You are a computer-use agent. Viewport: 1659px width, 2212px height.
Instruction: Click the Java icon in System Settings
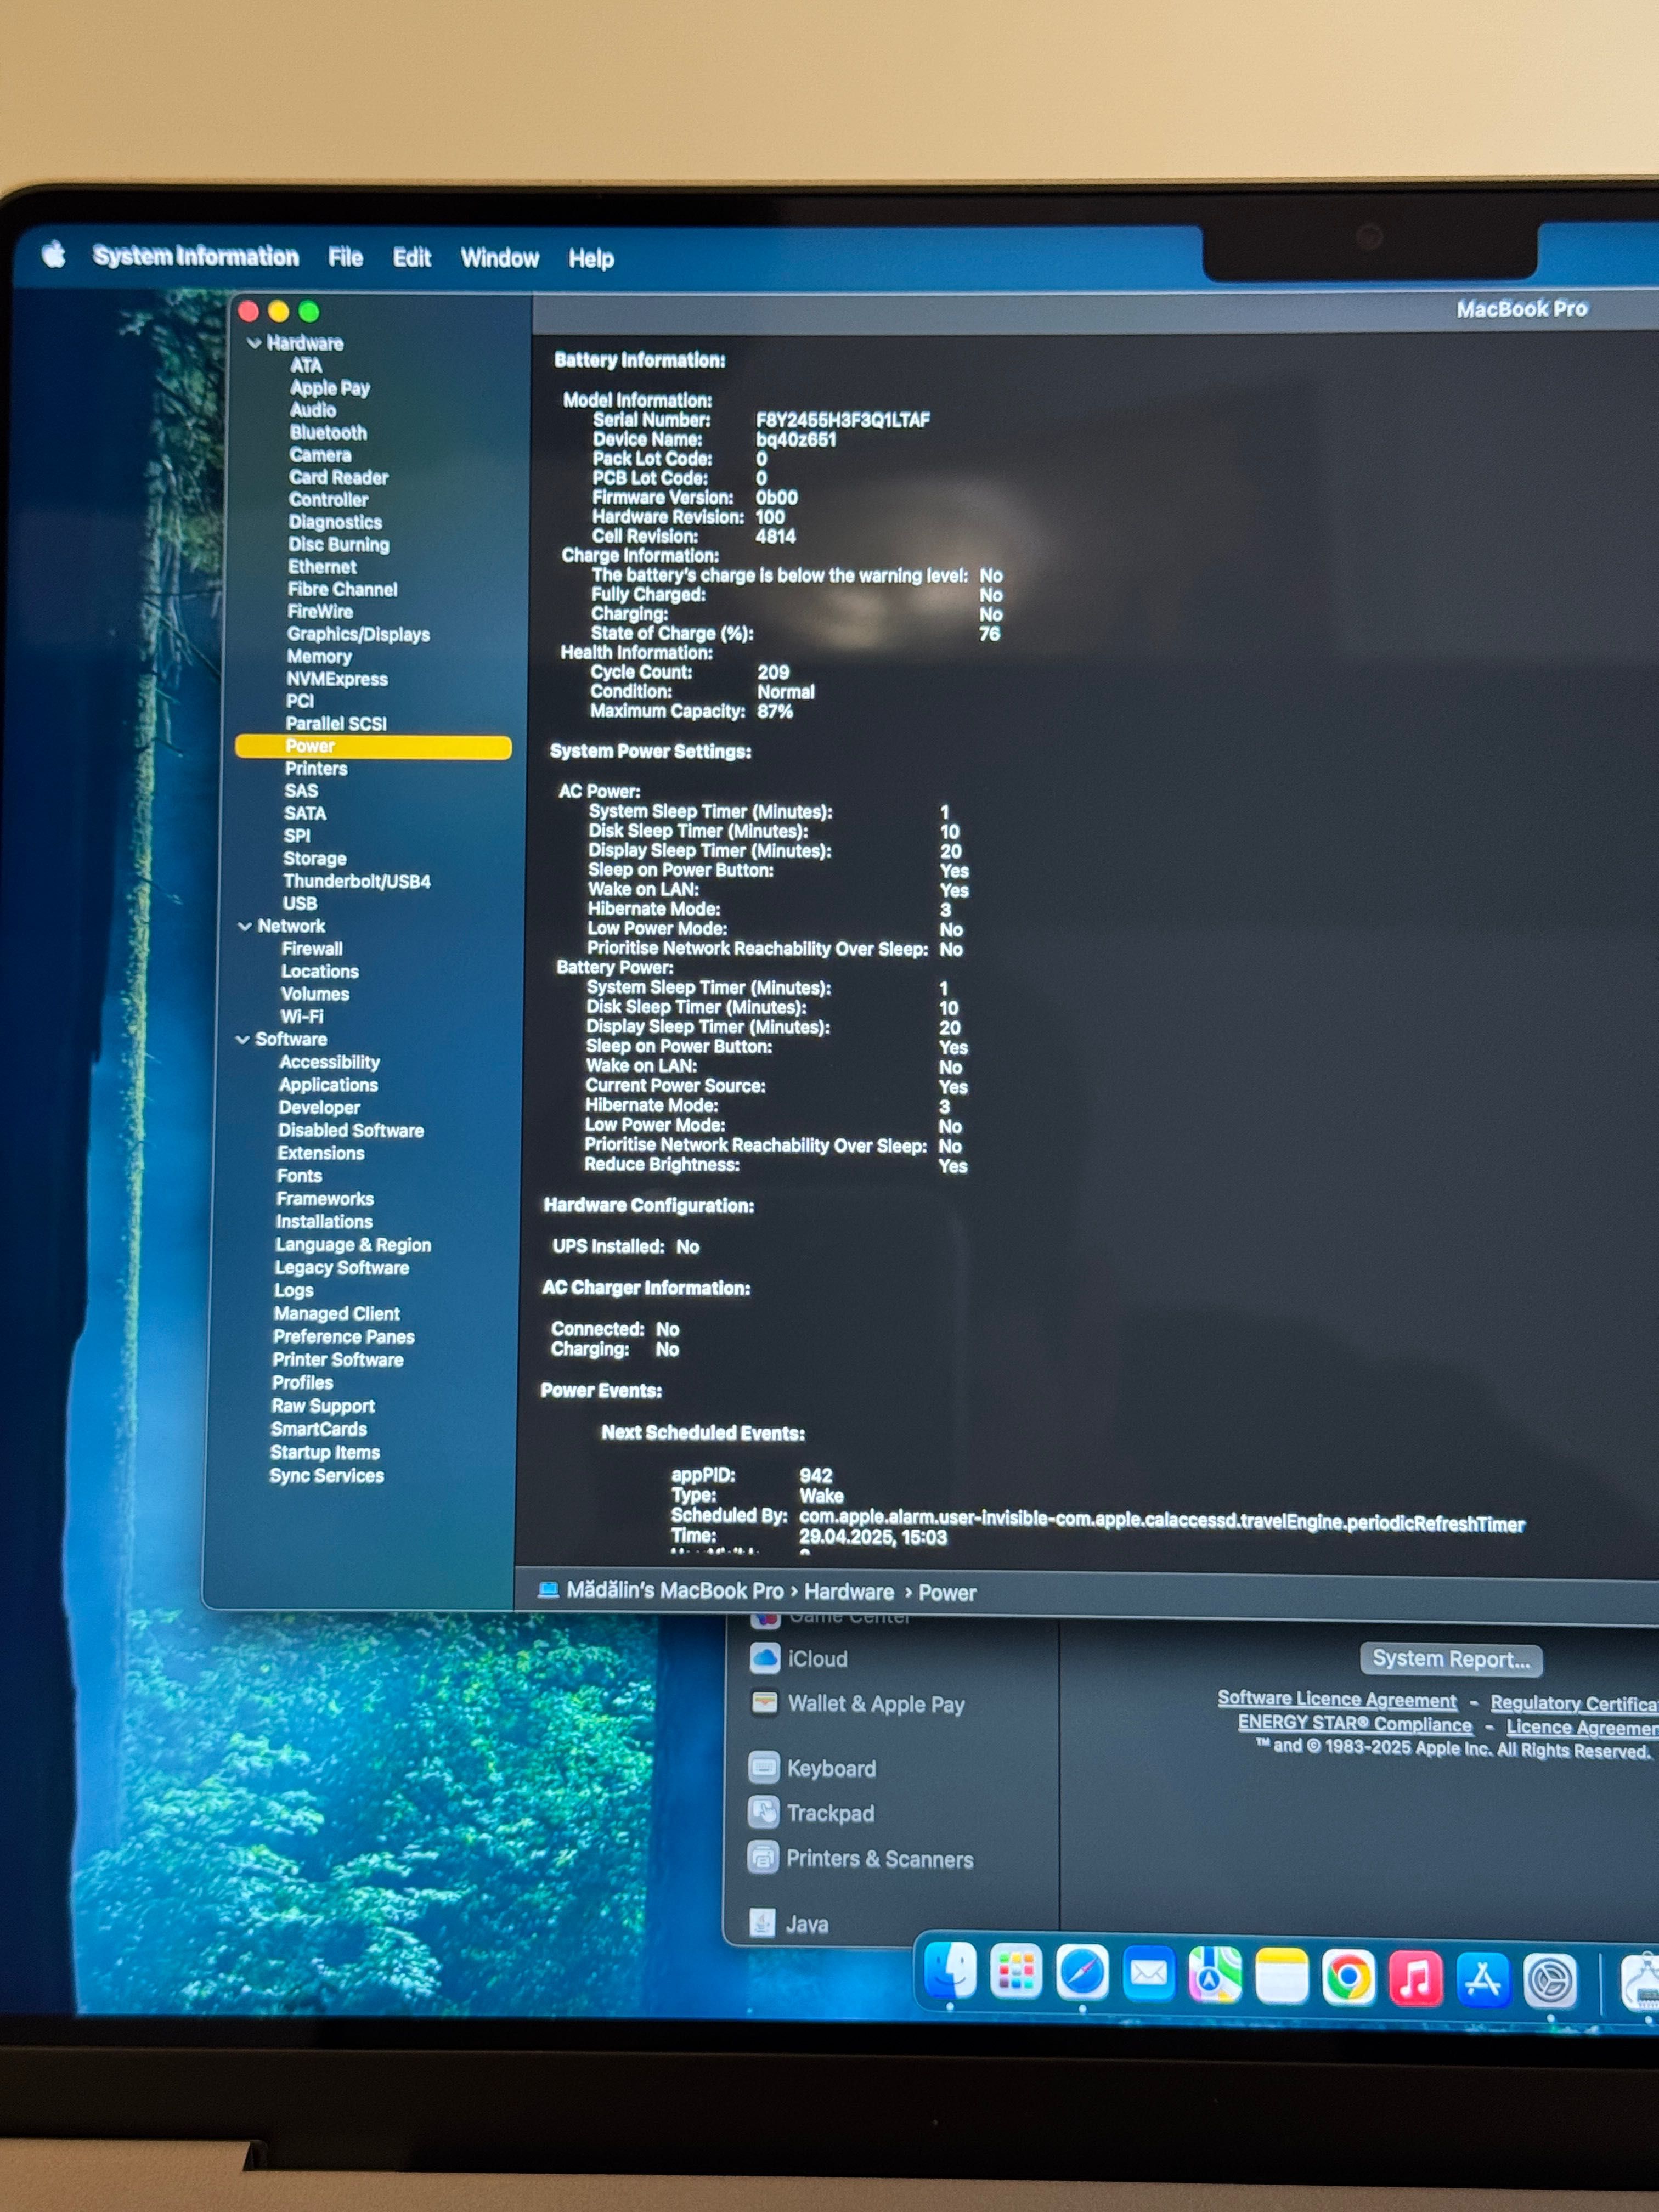tap(762, 1922)
